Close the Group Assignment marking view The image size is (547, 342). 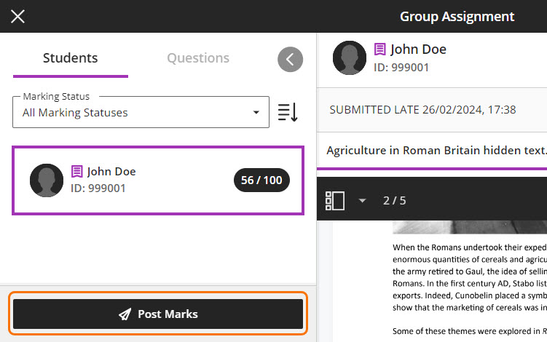tap(17, 16)
